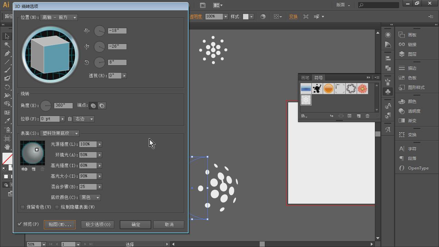The width and height of the screenshot is (439, 247).
Task: Select the orange sphere symbol
Action: tap(328, 89)
